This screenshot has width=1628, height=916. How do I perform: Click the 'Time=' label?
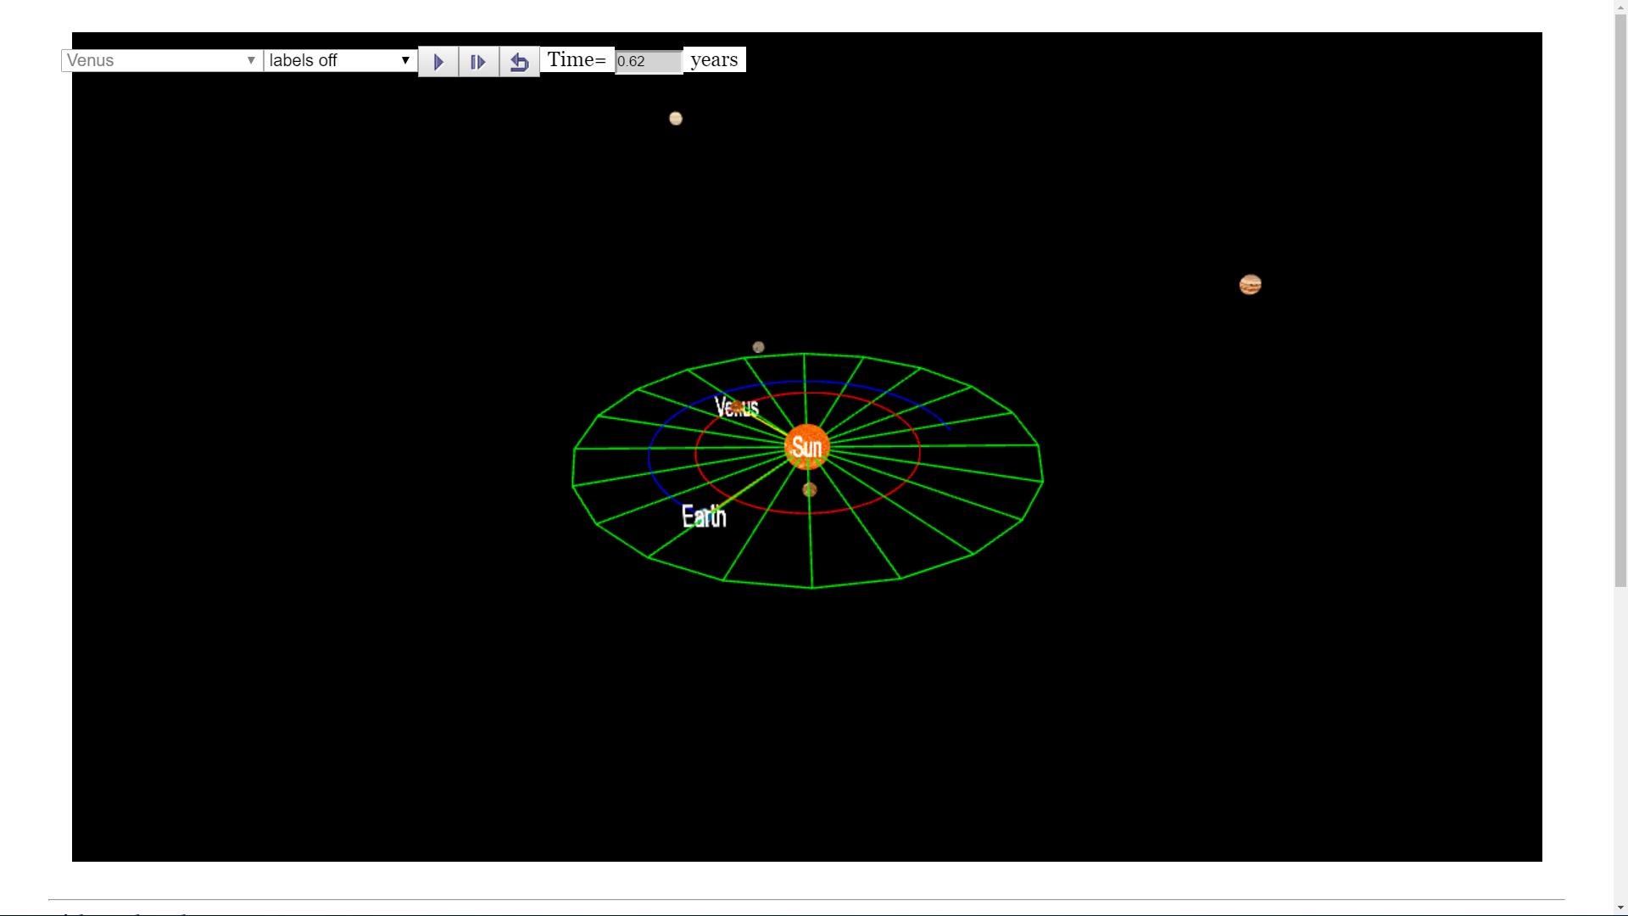(577, 59)
